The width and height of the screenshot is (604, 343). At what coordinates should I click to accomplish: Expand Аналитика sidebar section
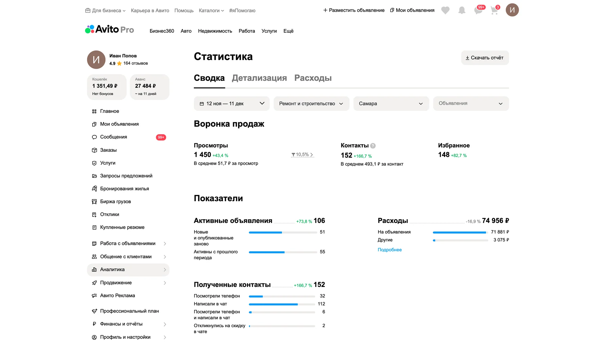coord(128,270)
